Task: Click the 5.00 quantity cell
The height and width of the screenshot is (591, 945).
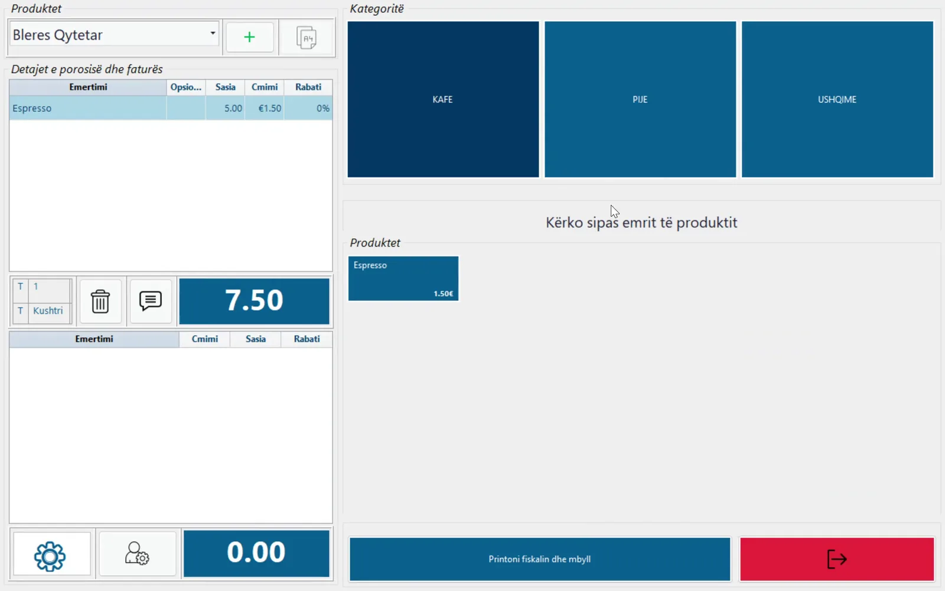Action: click(225, 108)
